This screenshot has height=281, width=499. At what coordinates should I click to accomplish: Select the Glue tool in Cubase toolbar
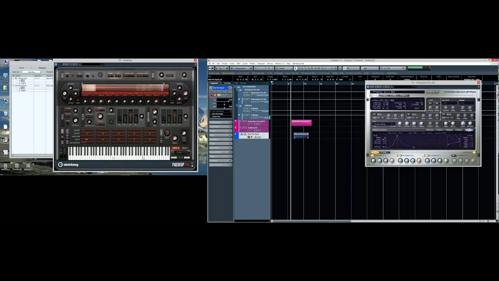(305, 68)
